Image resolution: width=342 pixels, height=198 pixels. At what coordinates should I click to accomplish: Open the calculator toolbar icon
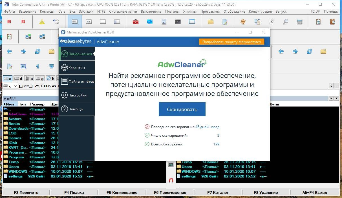[300, 22]
